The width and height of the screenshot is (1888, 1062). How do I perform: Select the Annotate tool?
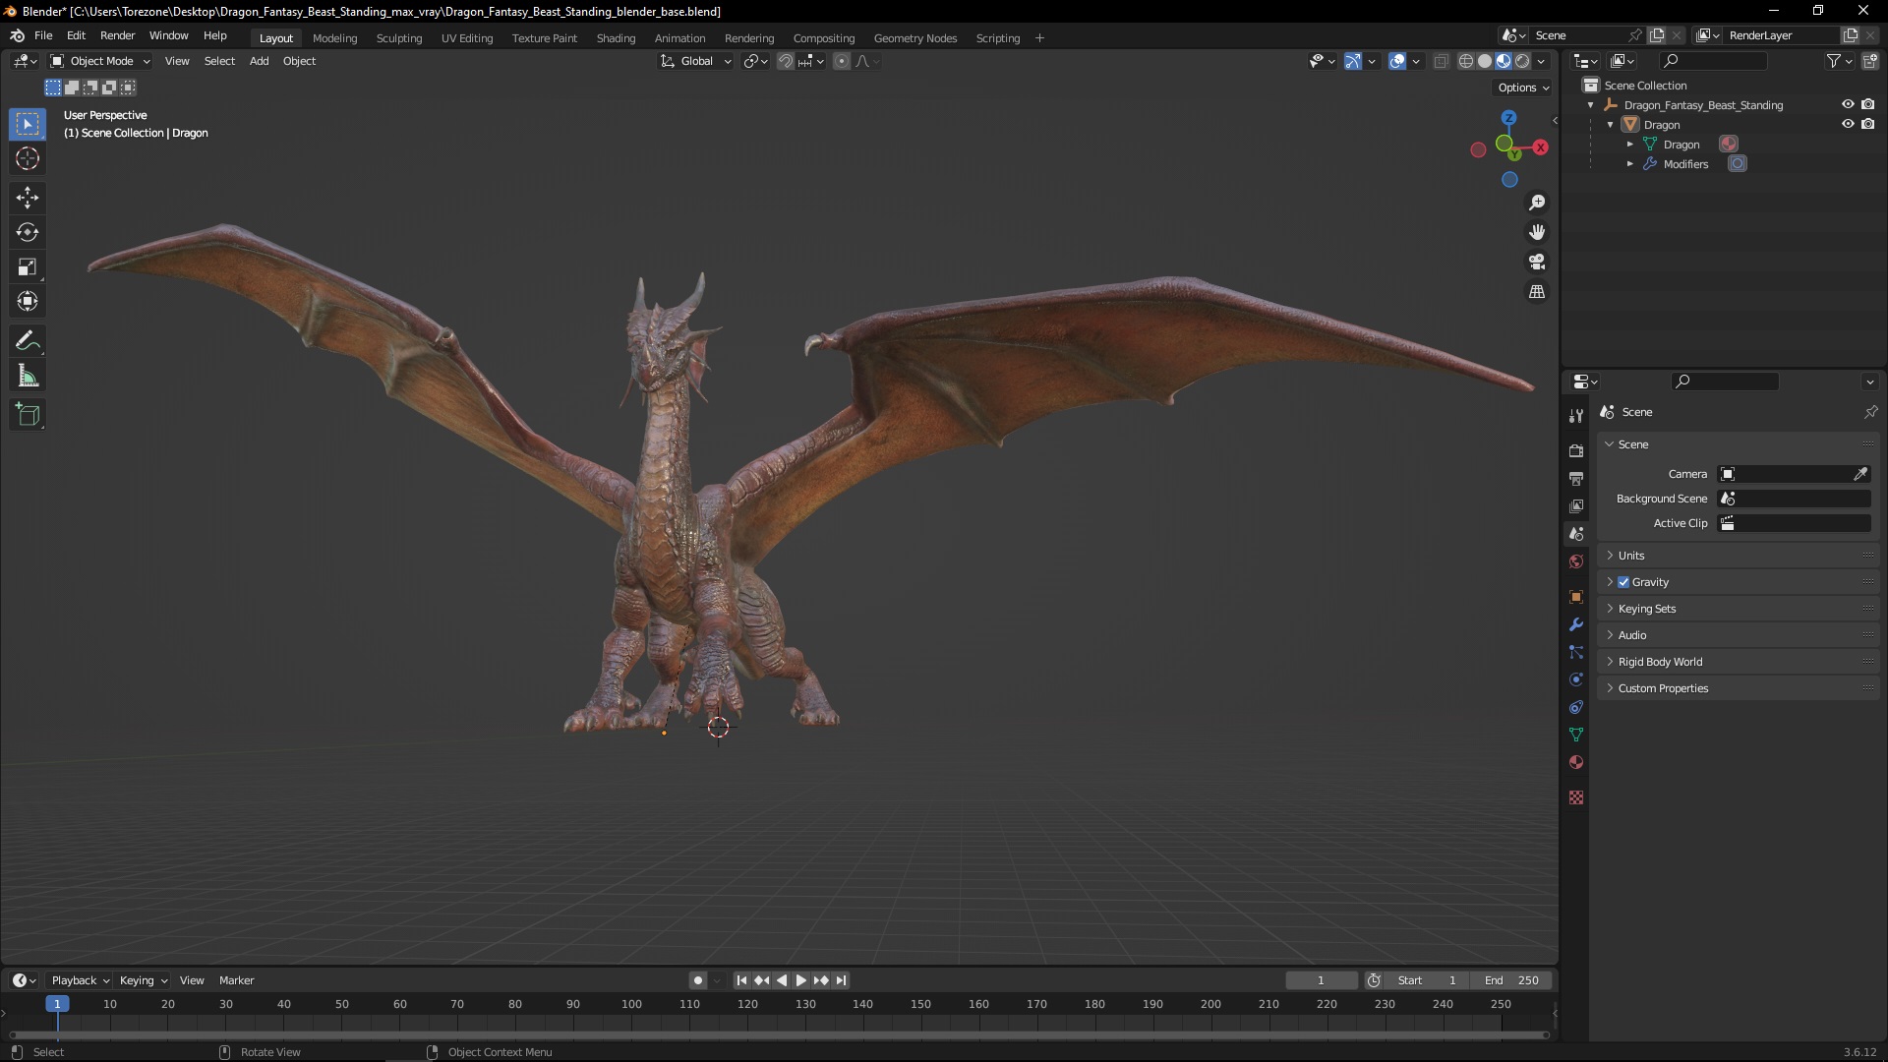pyautogui.click(x=28, y=341)
